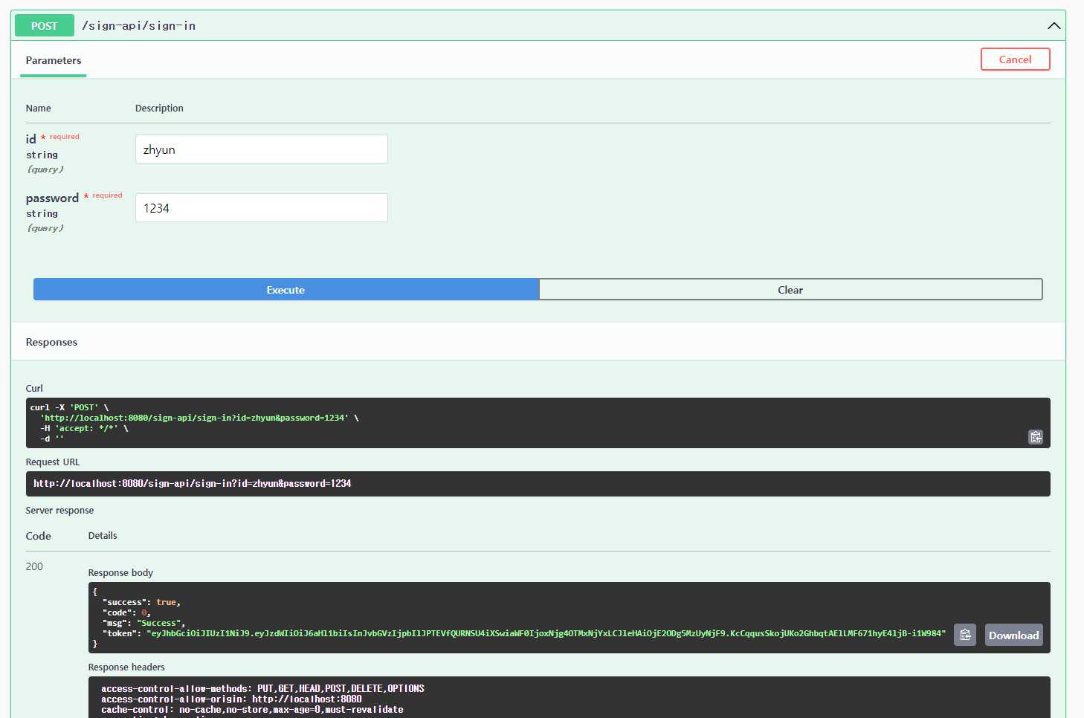Cancel the try-it-out mode

tap(1015, 59)
